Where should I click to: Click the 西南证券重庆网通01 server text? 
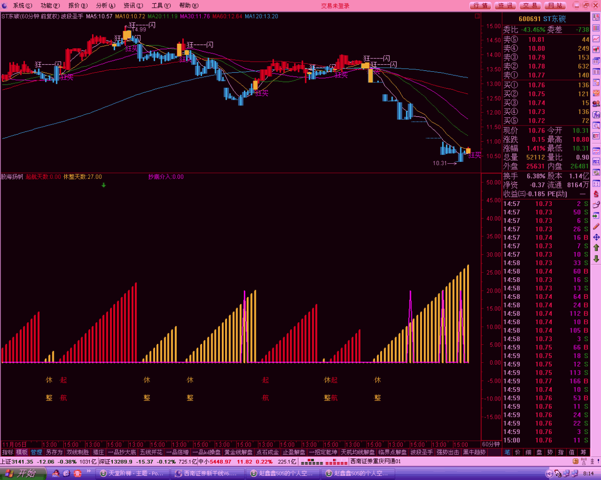(x=376, y=462)
